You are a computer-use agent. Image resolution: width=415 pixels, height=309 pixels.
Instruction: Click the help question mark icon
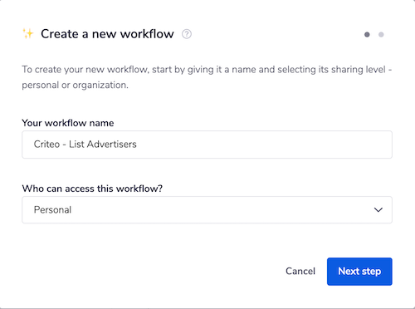(187, 34)
